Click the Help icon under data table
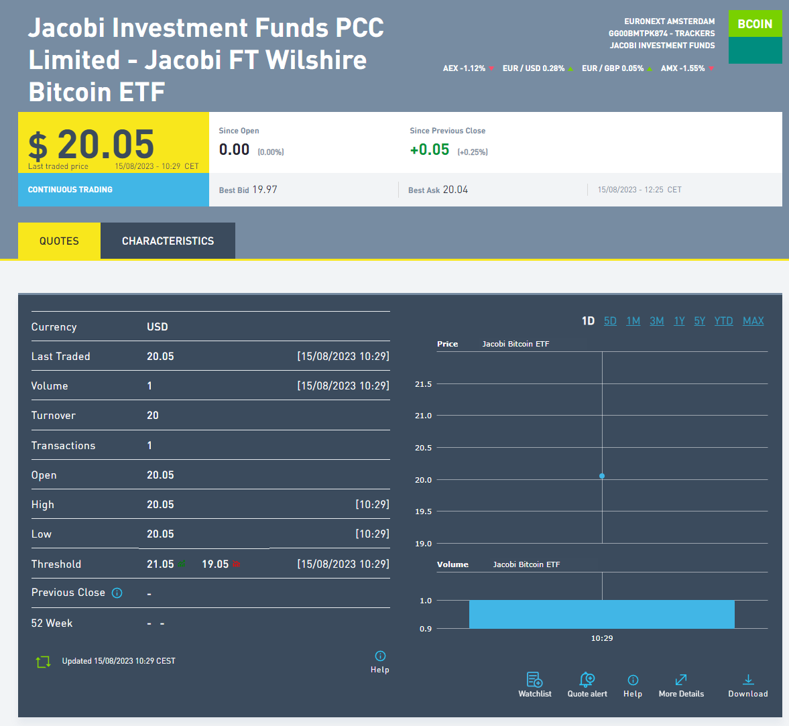789x726 pixels. tap(380, 656)
